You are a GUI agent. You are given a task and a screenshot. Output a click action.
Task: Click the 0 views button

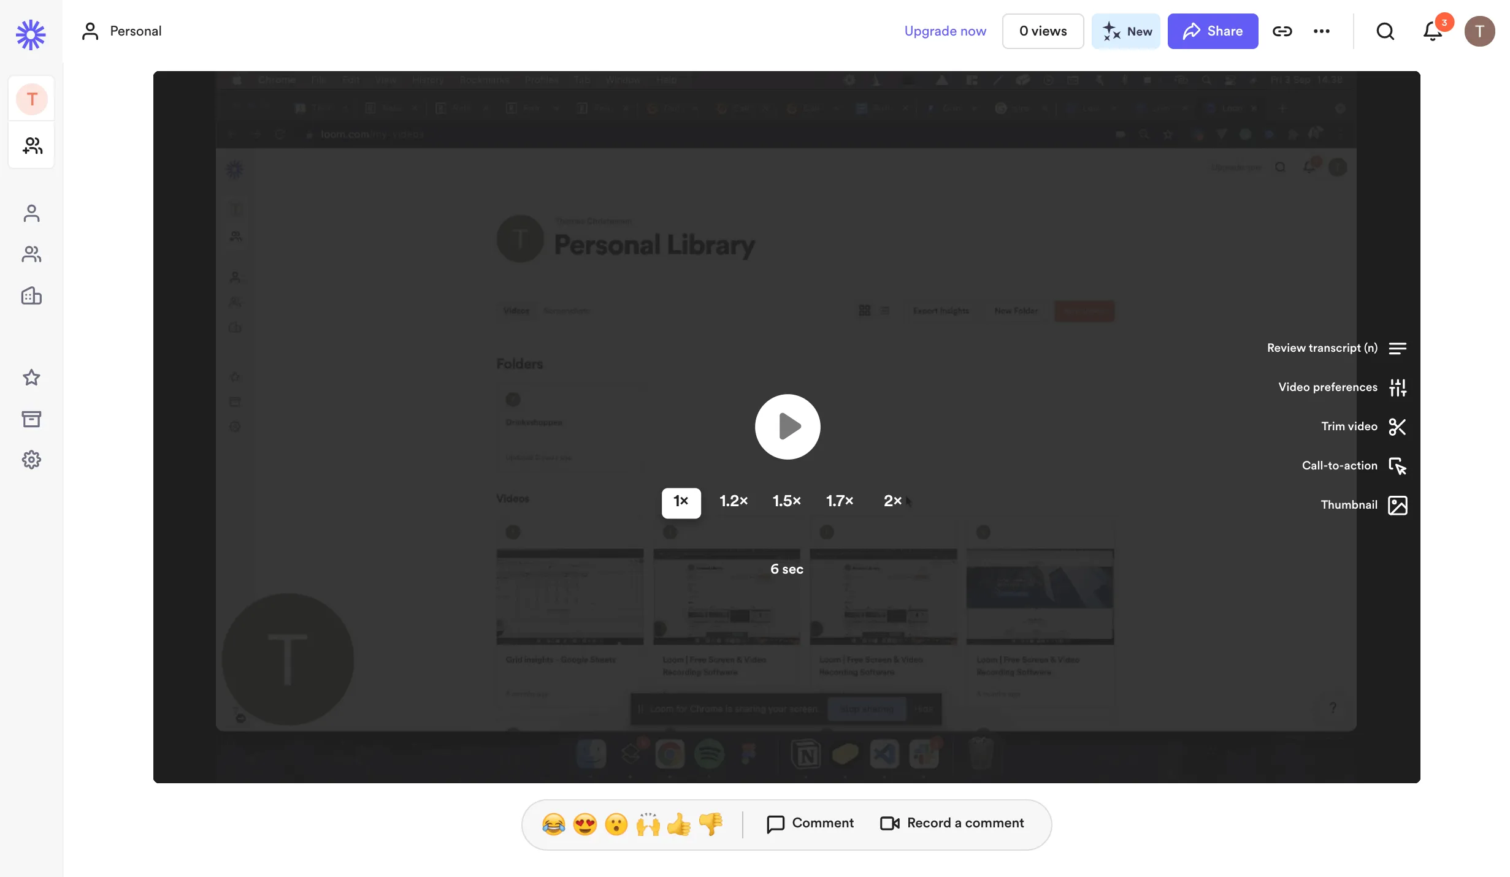pyautogui.click(x=1043, y=31)
